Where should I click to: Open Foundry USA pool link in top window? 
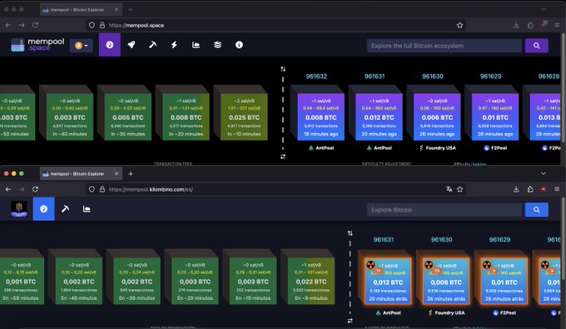[x=437, y=148]
